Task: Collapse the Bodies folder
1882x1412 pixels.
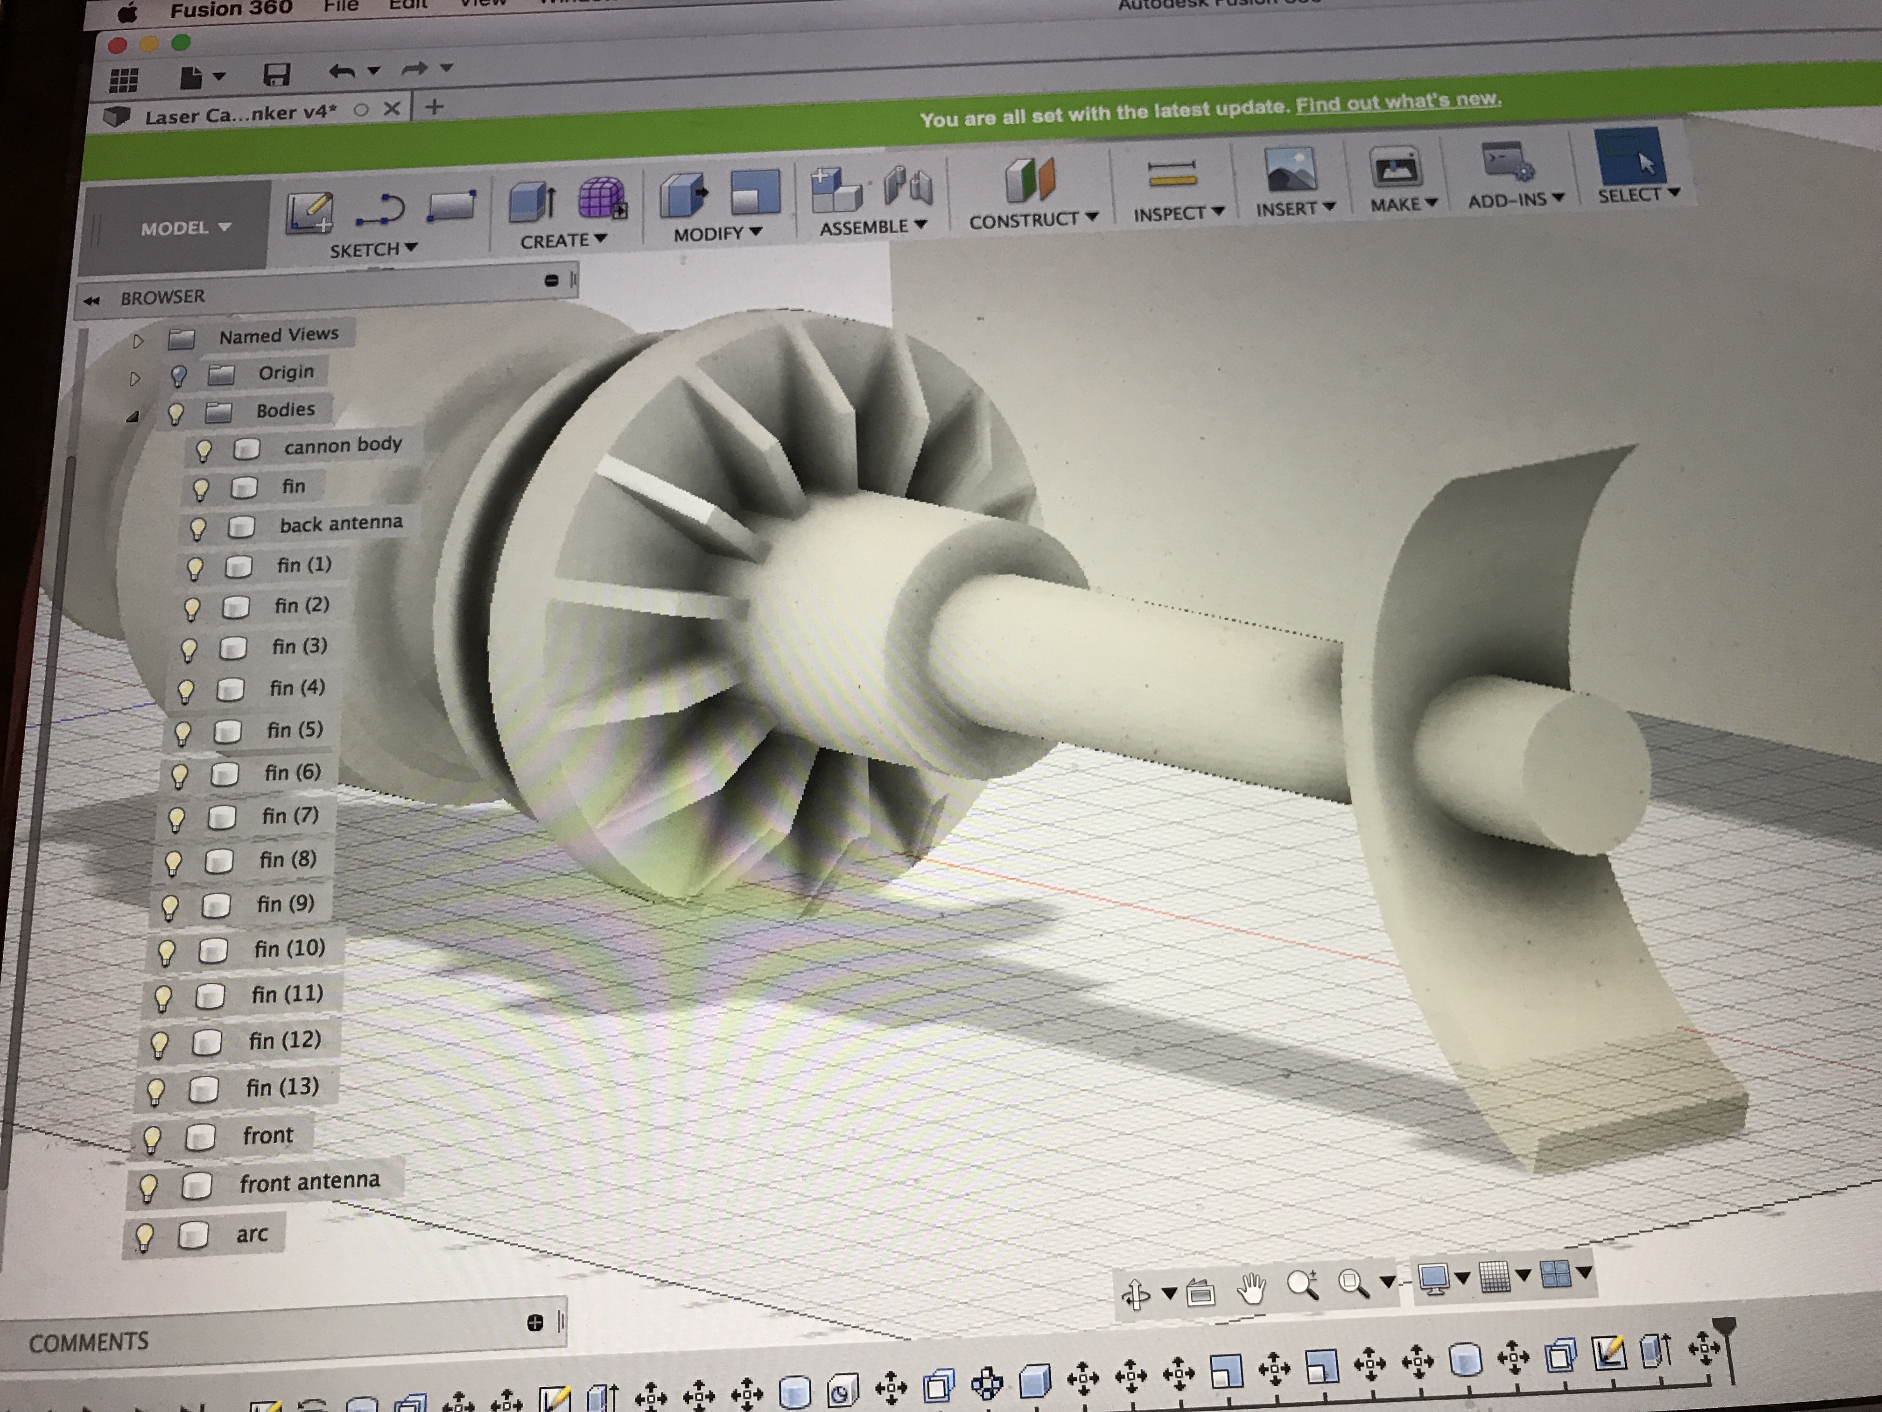Action: tap(132, 417)
